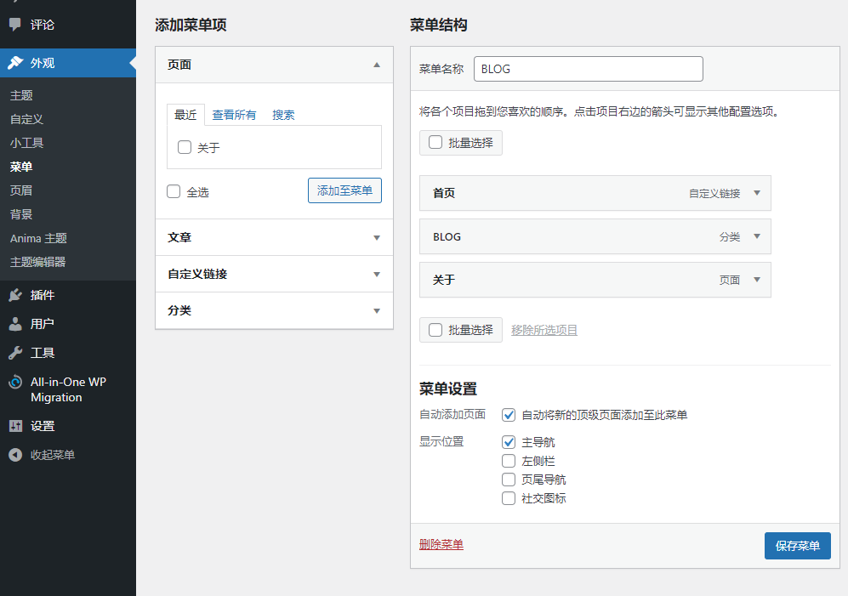Viewport: 848px width, 596px height.
Task: Check the 关于 page checkbox
Action: pos(185,147)
